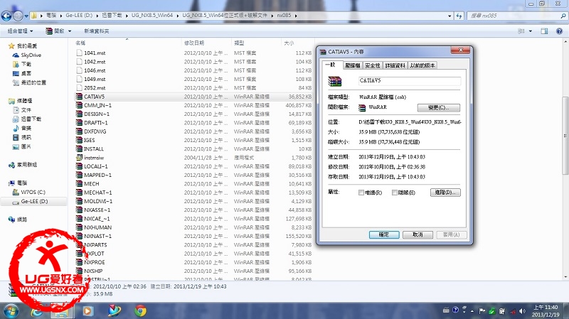Click the address bar refresh button
569x319 pixels.
tap(459, 16)
